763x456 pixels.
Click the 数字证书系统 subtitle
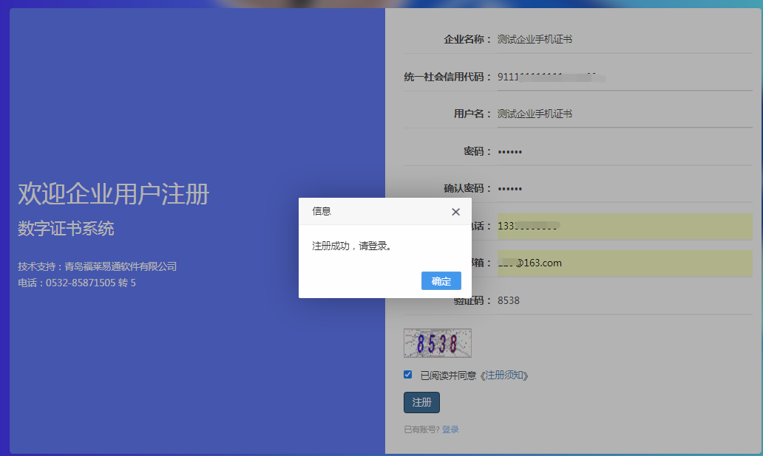[x=66, y=229]
